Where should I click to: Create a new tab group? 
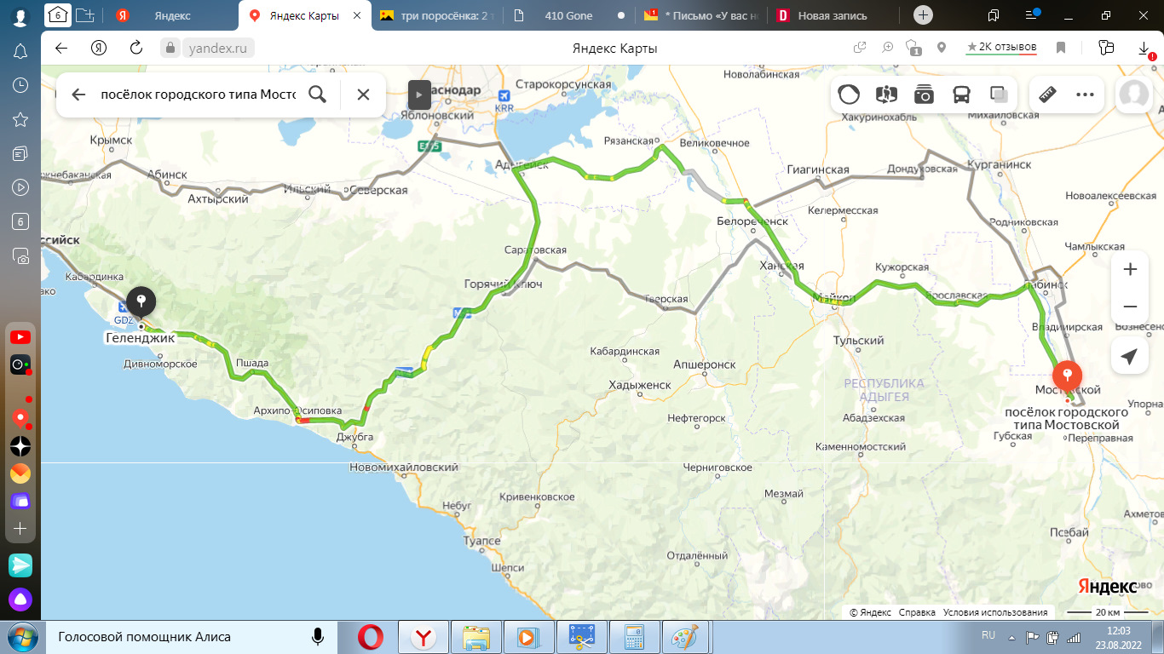pyautogui.click(x=84, y=14)
